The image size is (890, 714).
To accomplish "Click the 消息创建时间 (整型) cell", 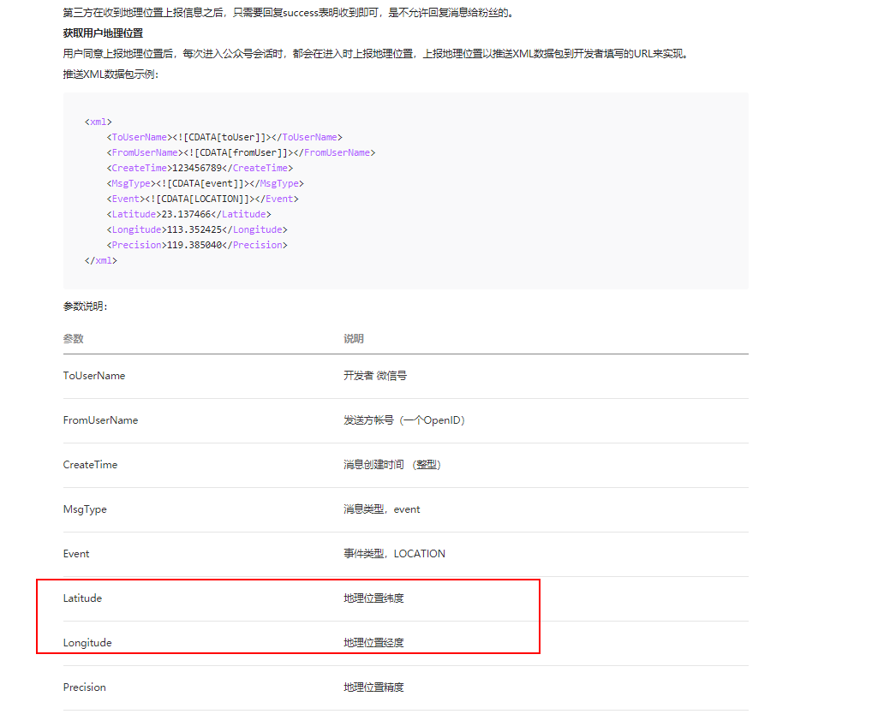I will point(391,465).
